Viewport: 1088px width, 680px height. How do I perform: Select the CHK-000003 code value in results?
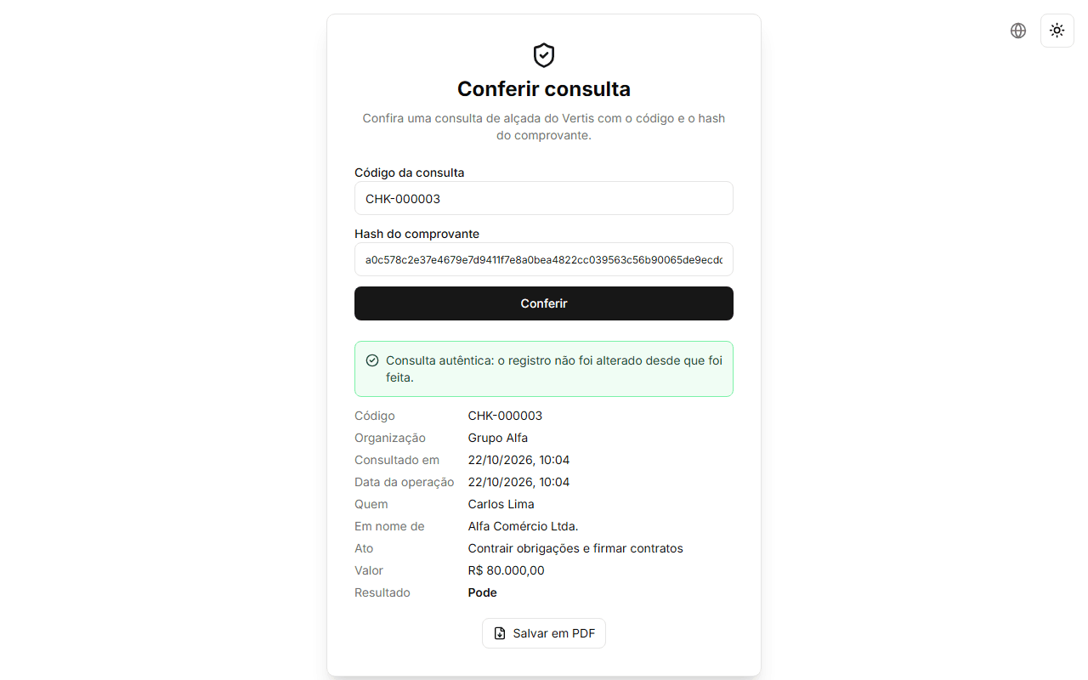pos(505,416)
